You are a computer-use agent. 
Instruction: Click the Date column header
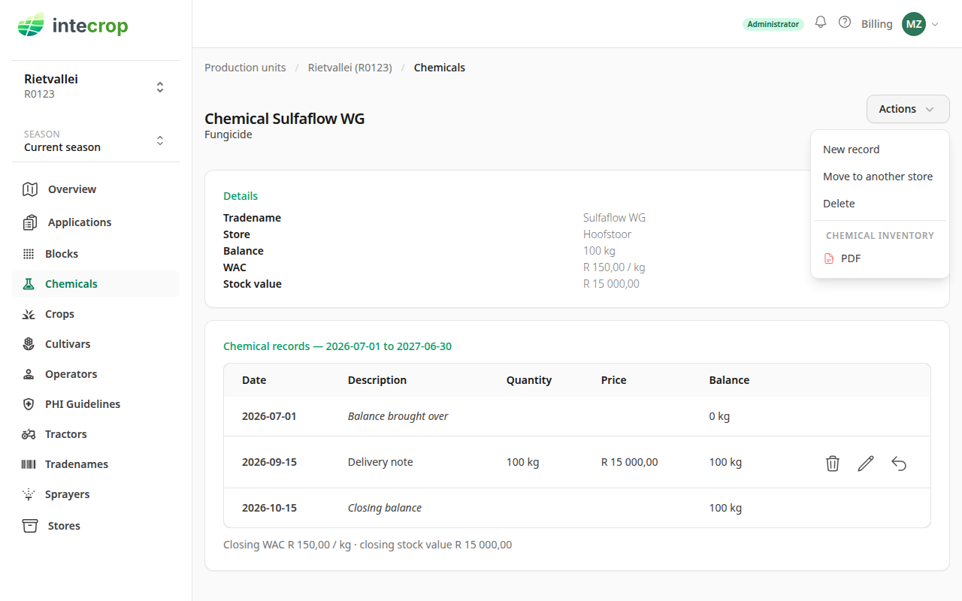click(x=254, y=380)
